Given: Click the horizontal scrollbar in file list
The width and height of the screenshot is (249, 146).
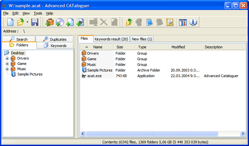Looking at the screenshot, I should pos(151,134).
